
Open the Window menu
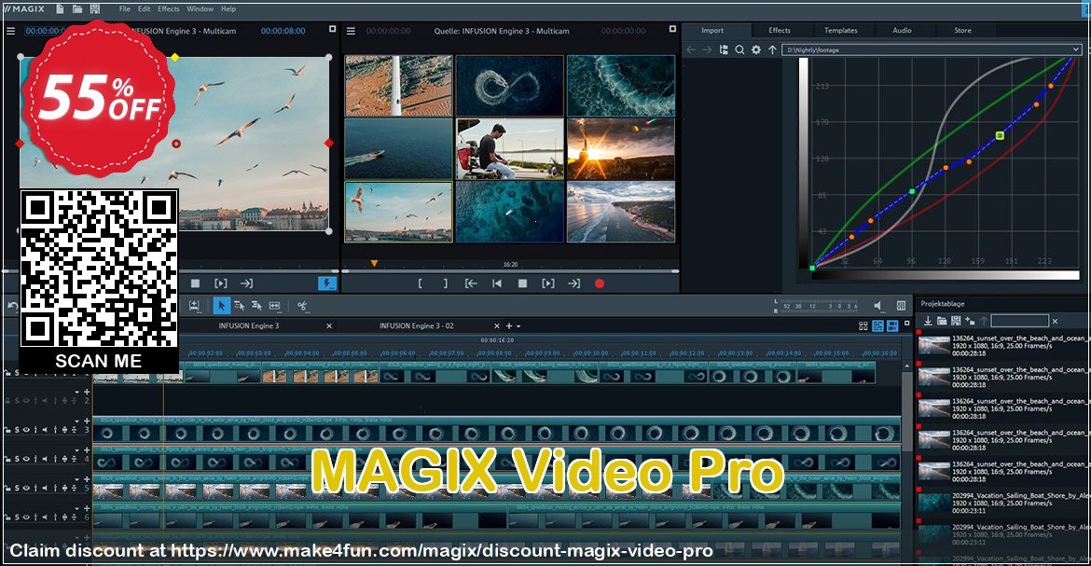200,9
